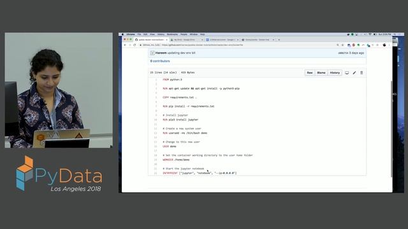Open the File menu

click(139, 34)
